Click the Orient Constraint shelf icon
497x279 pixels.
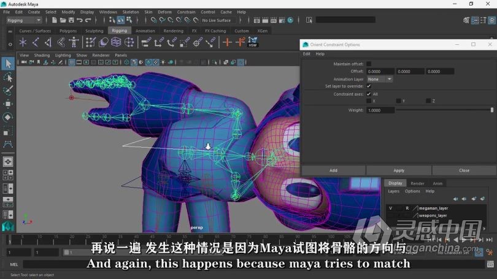(171, 42)
